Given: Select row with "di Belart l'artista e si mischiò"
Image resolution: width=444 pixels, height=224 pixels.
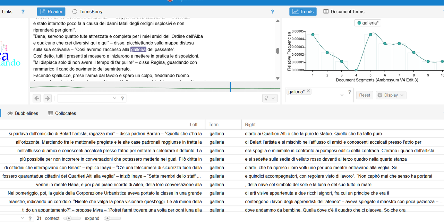Looking at the screenshot, I should 222,142.
